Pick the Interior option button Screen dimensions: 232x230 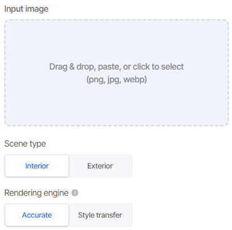pos(37,166)
